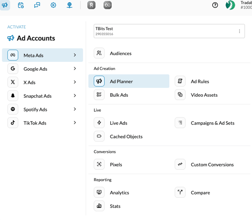Open the Video Assets icon
Image resolution: width=252 pixels, height=220 pixels.
(180, 95)
